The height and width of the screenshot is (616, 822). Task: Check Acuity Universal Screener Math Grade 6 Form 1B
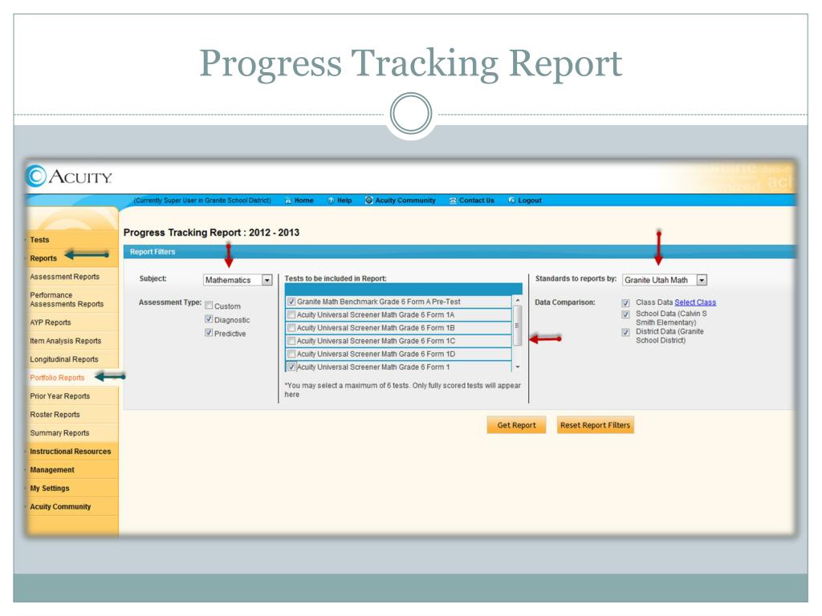pos(291,328)
